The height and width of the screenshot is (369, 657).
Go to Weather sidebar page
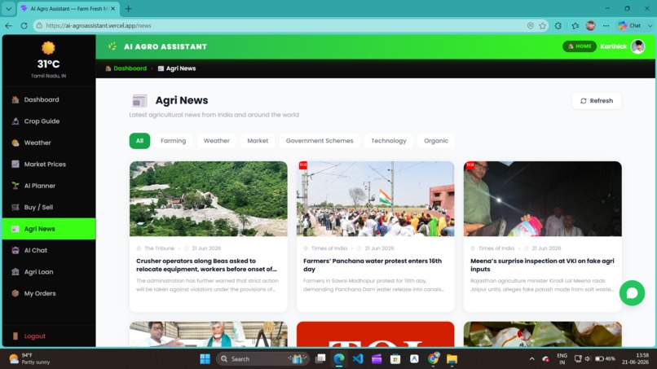[x=49, y=143]
